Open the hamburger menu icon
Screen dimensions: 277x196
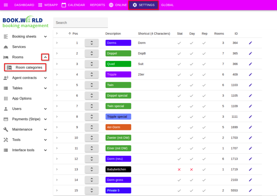6,5
